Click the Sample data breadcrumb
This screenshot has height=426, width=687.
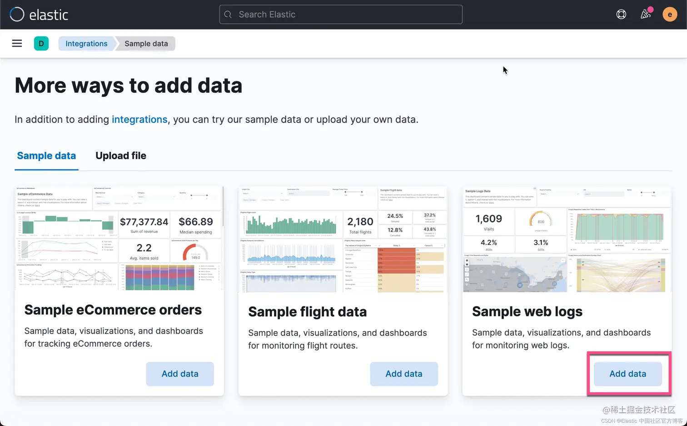[146, 44]
